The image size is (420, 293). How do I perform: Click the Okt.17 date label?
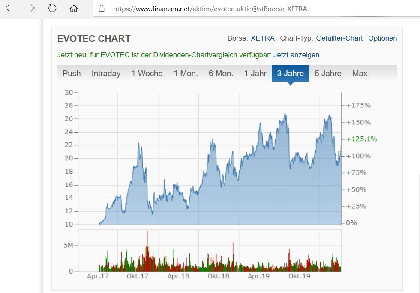click(x=138, y=276)
